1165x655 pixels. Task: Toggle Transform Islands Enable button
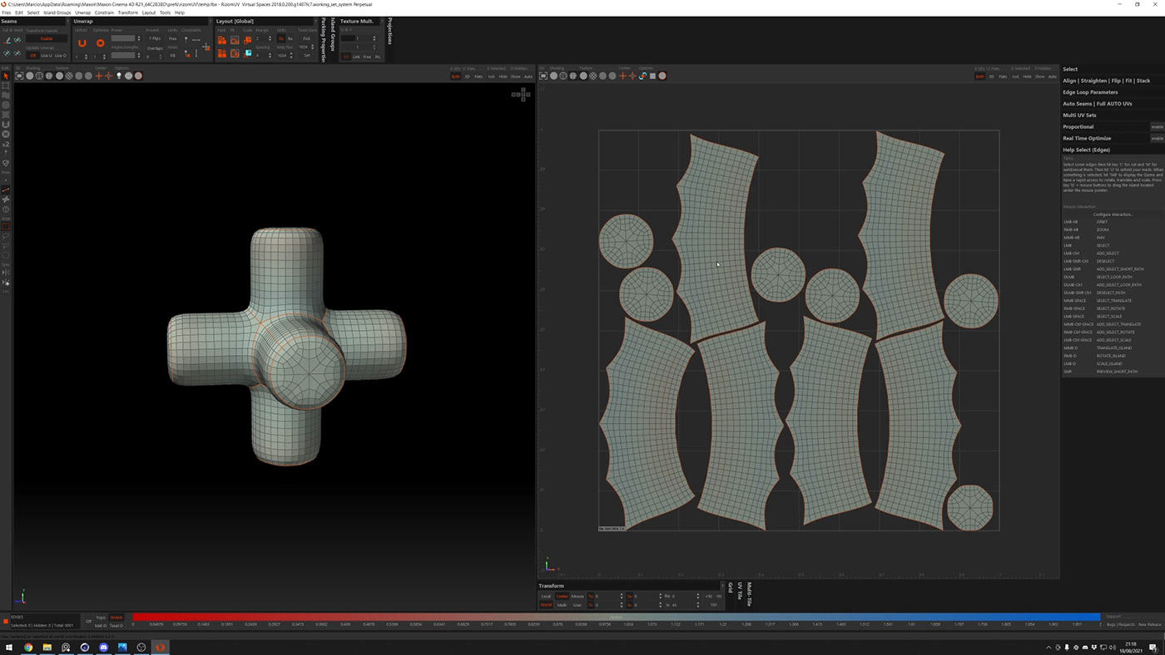click(47, 38)
